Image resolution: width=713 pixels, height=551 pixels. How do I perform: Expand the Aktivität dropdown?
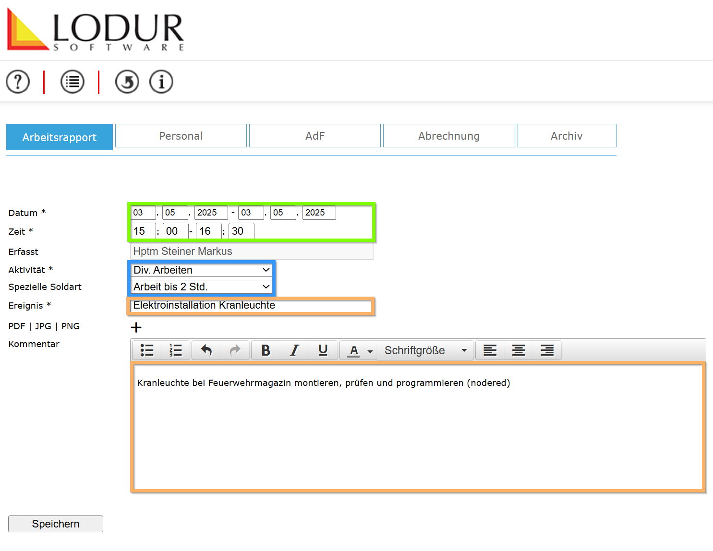click(x=202, y=270)
